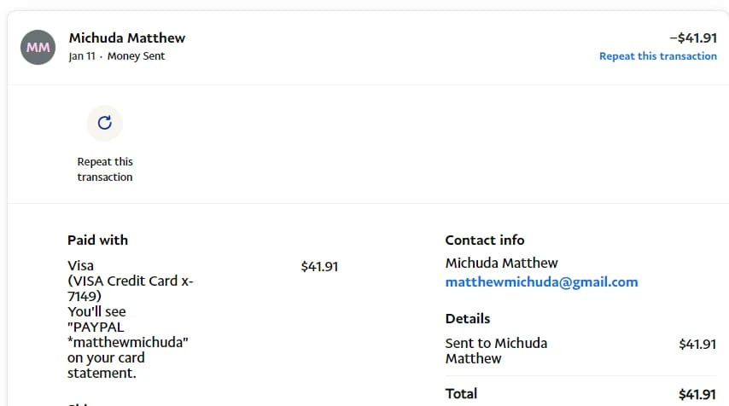The width and height of the screenshot is (729, 406).
Task: Click the $41.91 amount beside Visa
Action: (319, 267)
